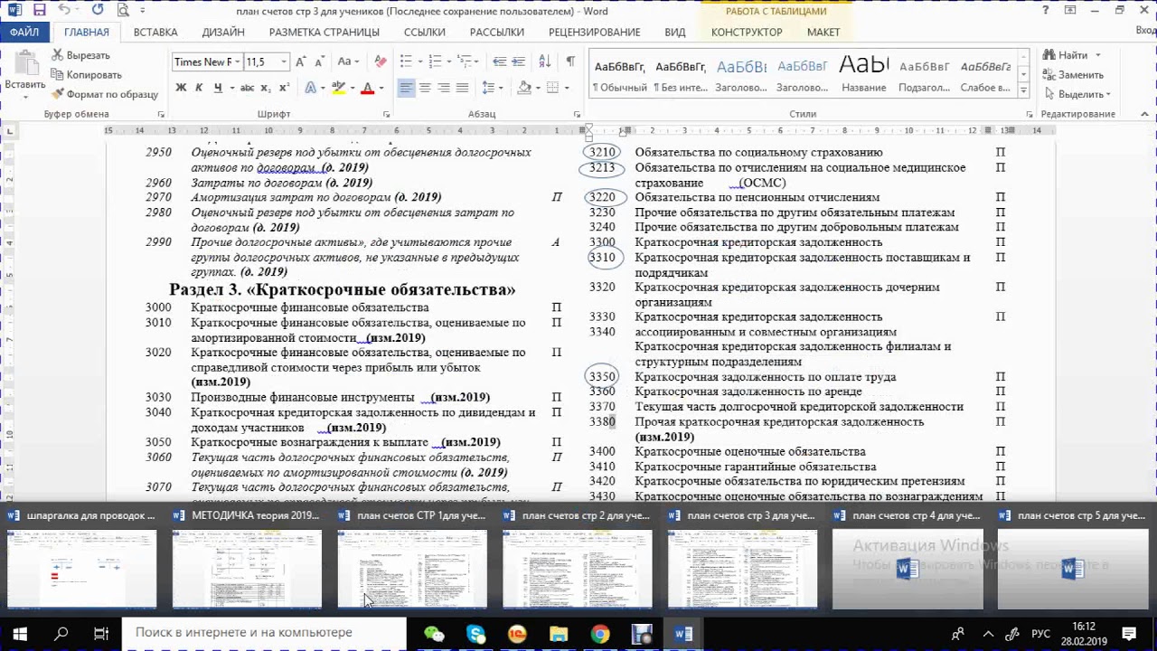Increase paragraph indent

tap(520, 61)
